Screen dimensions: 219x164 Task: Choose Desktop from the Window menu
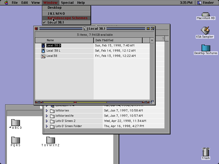pyautogui.click(x=67, y=8)
